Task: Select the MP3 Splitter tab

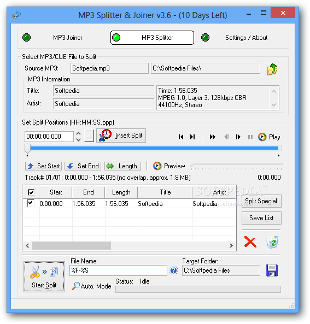Action: 152,38
